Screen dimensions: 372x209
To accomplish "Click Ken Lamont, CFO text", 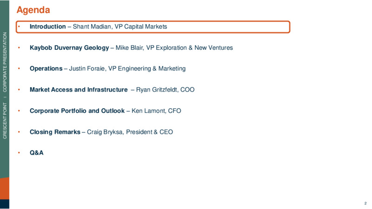I will [156, 111].
